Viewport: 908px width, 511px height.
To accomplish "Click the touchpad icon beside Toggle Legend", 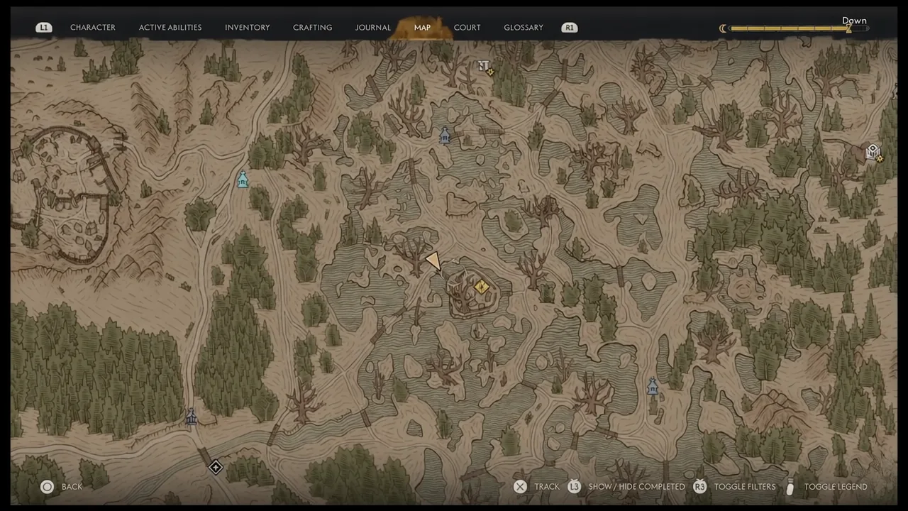I will (790, 487).
